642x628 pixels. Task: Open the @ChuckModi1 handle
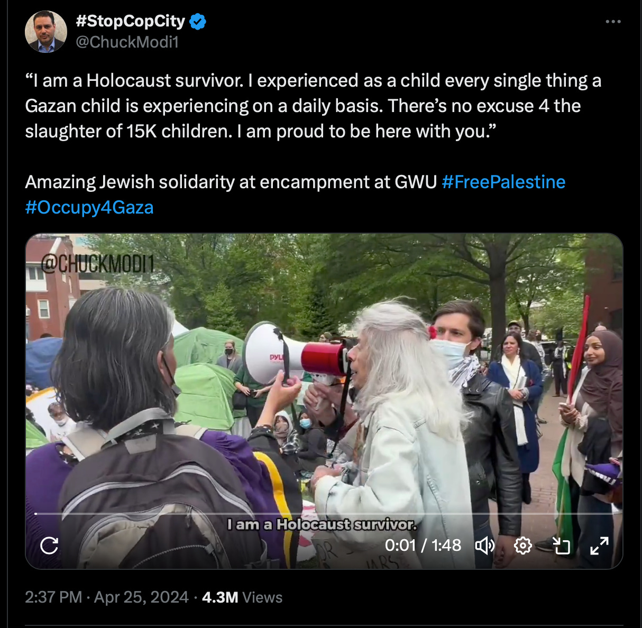coord(127,42)
